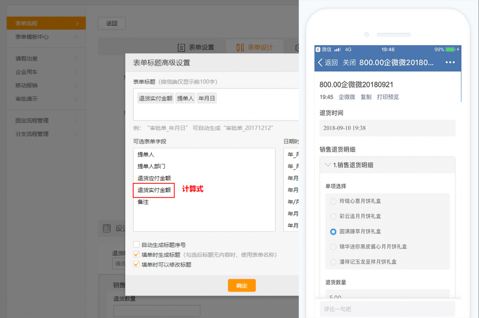Image resolution: width=479 pixels, height=318 pixels.
Task: Uncheck 填单时生成标题 checkbox
Action: click(x=137, y=255)
